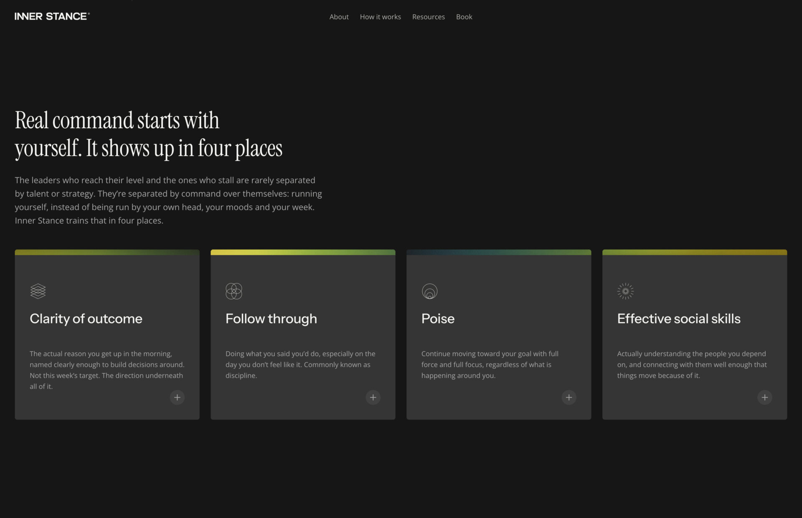Screen dimensions: 802x518
Task: Click the paragraph starting 'The leaders who reach'
Action: pyautogui.click(x=168, y=200)
